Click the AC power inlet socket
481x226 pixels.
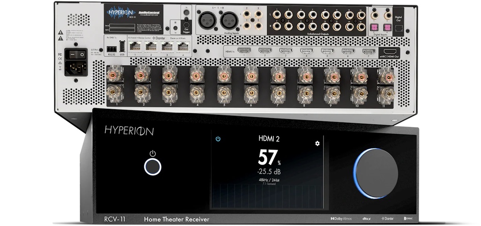click(76, 68)
